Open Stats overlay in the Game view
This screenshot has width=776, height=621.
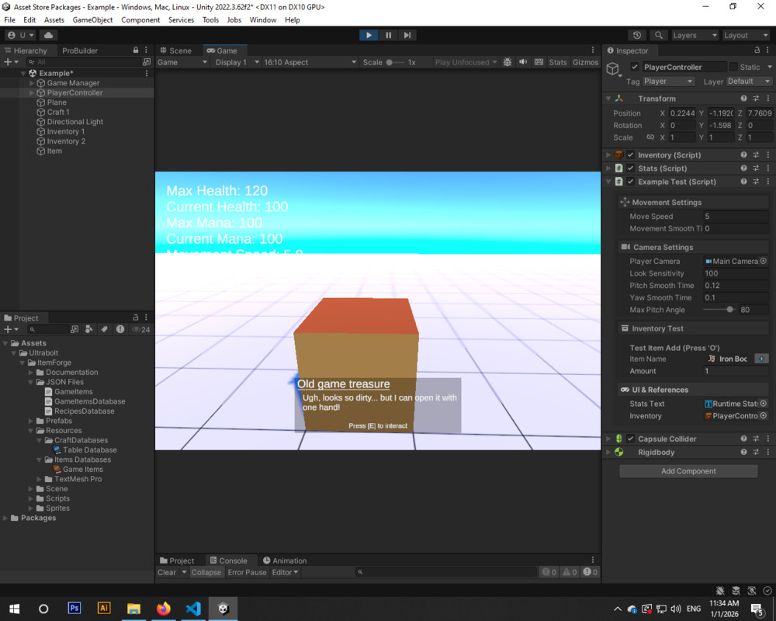(x=558, y=62)
